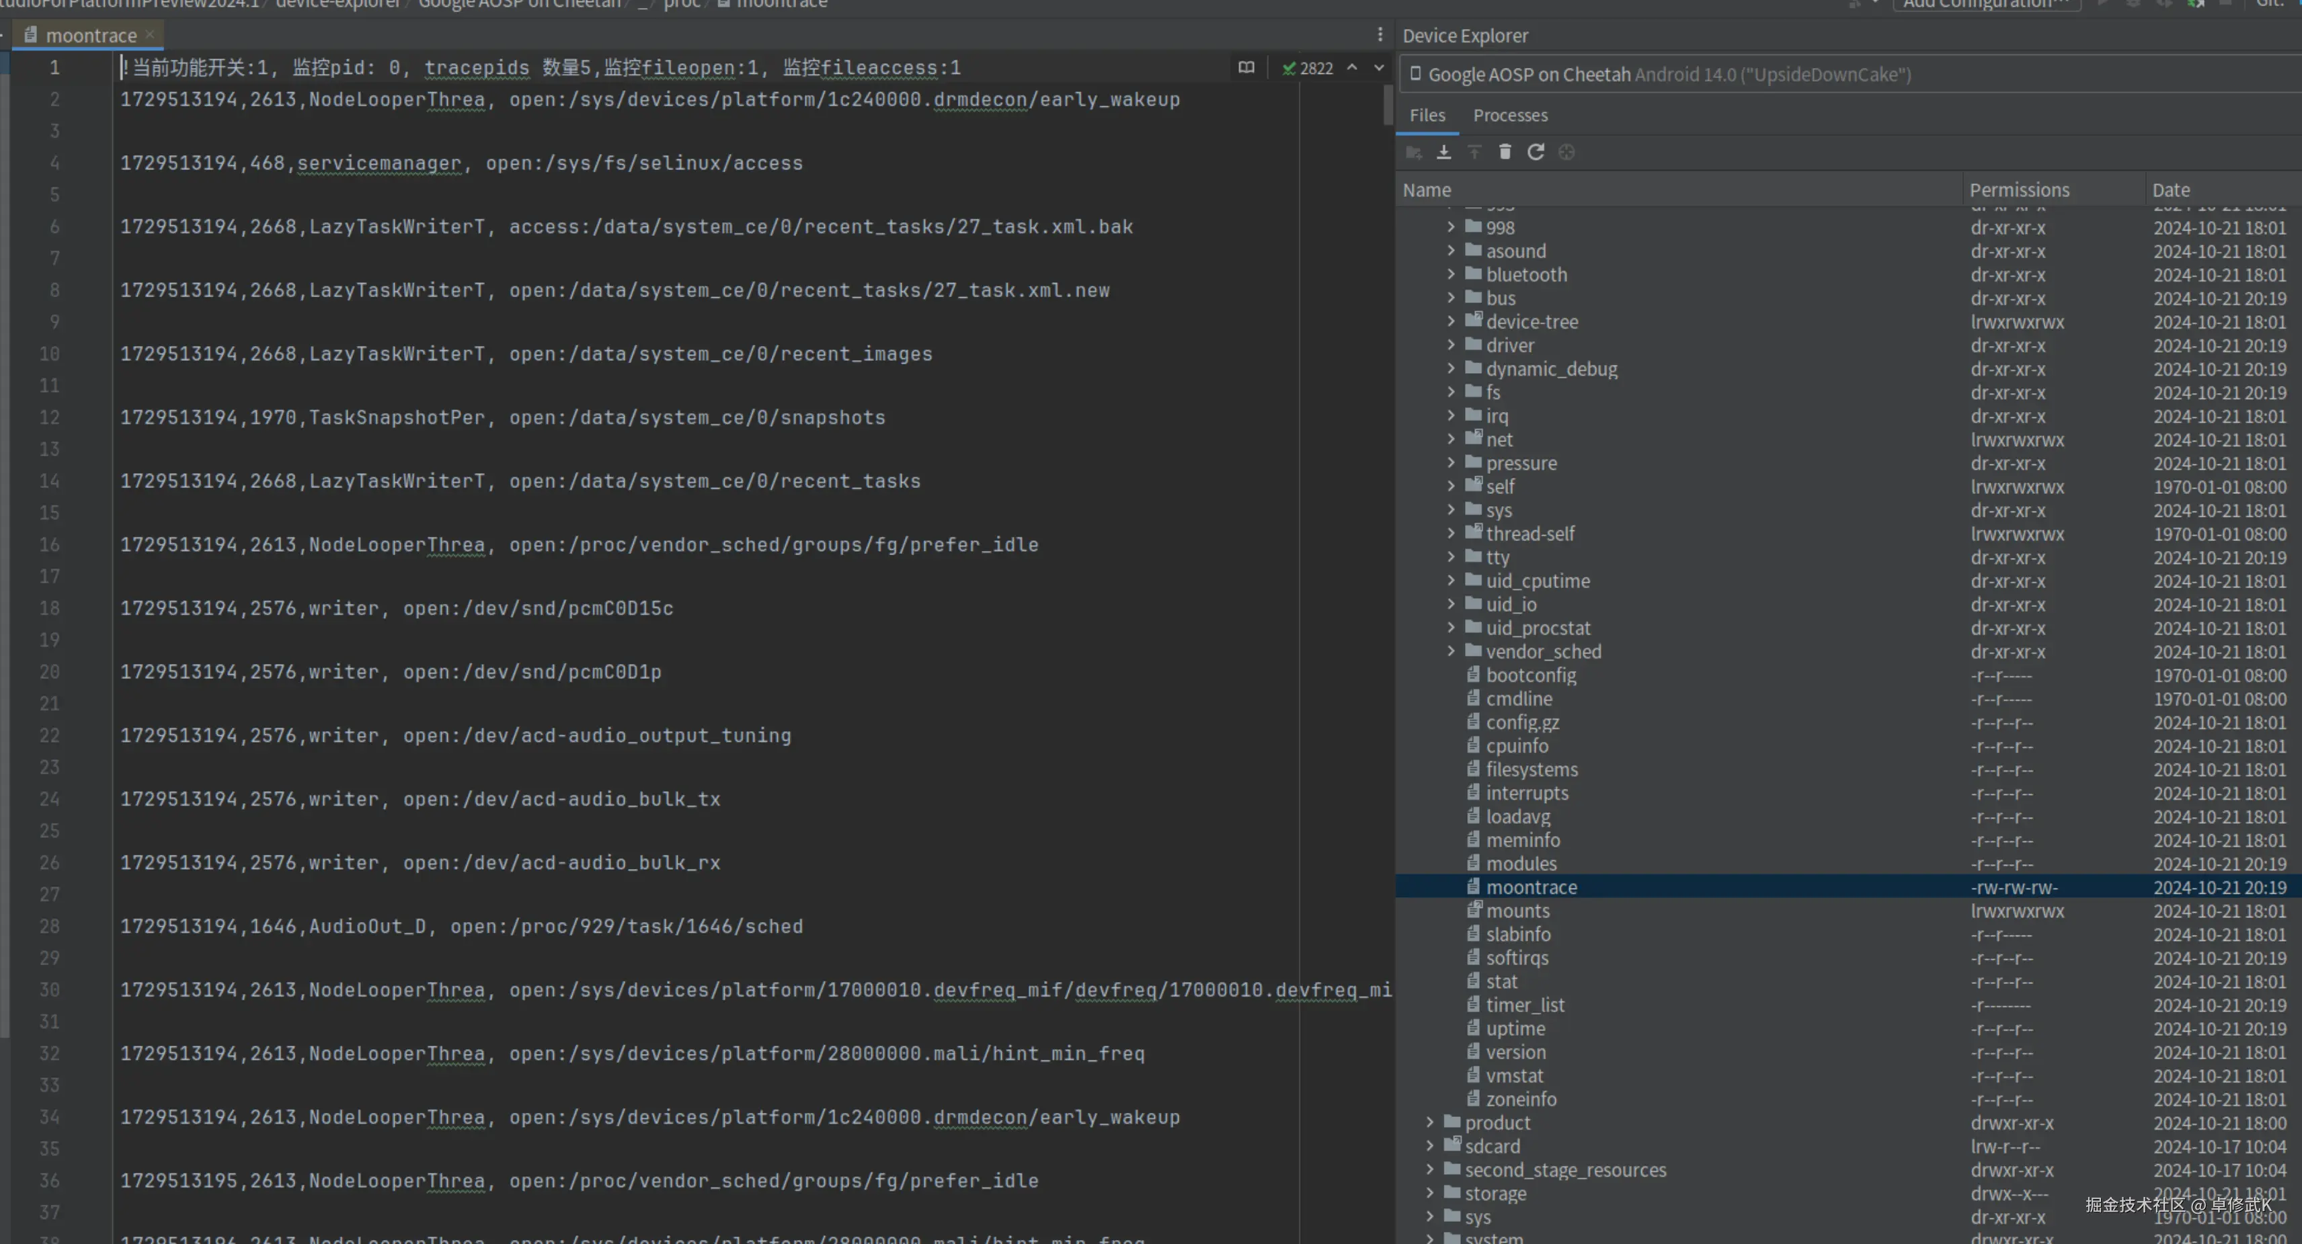Close the moontrace editor tab

[x=150, y=35]
